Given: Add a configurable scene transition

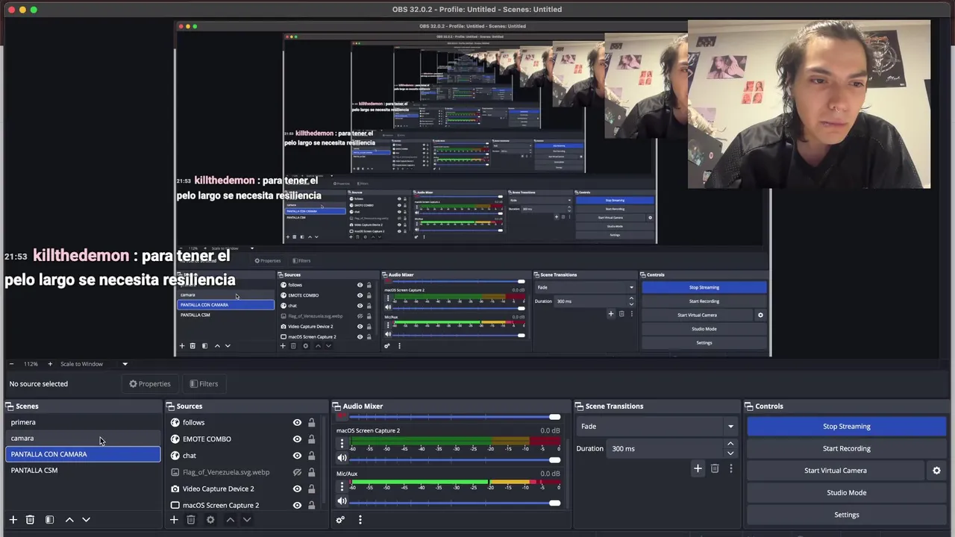Looking at the screenshot, I should (x=698, y=468).
